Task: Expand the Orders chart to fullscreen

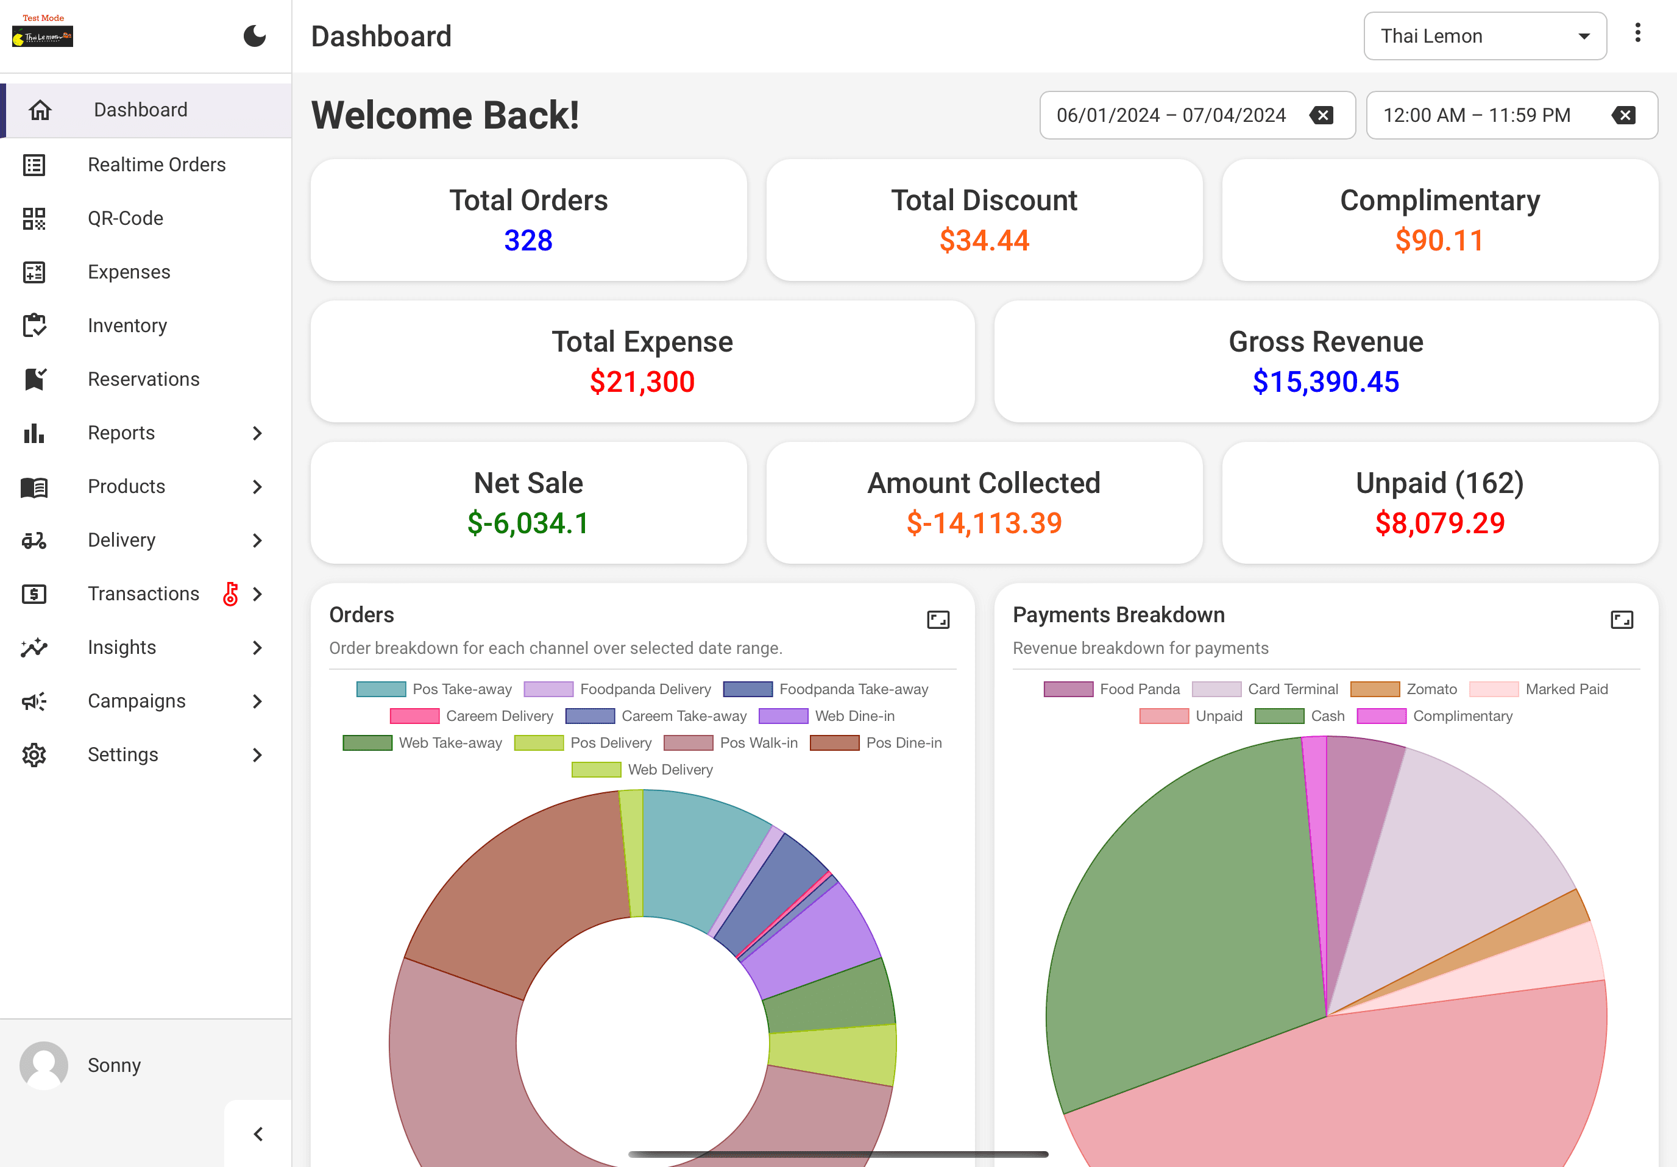Action: [x=938, y=619]
